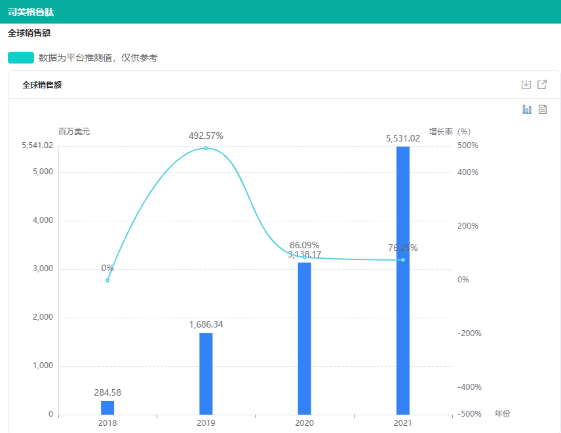Click the 全球销售额 section heading

[x=29, y=33]
